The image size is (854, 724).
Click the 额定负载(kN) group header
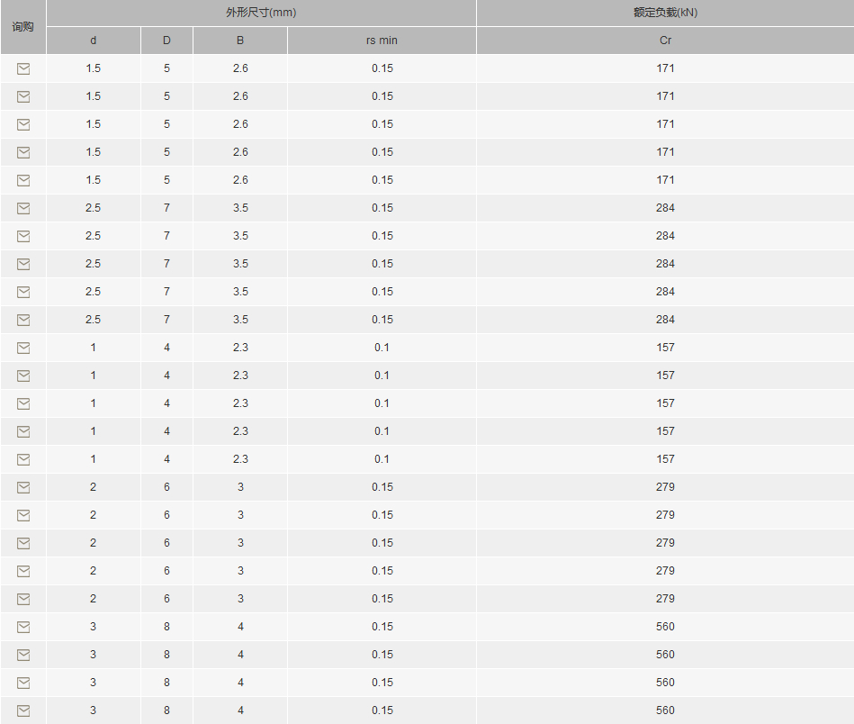click(x=665, y=13)
